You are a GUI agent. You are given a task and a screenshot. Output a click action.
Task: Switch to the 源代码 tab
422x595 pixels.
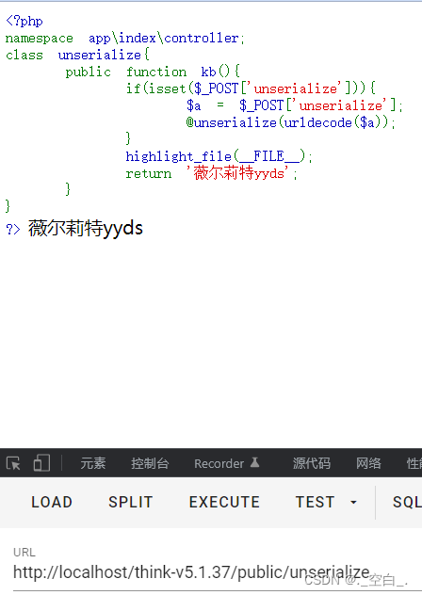[x=312, y=463]
